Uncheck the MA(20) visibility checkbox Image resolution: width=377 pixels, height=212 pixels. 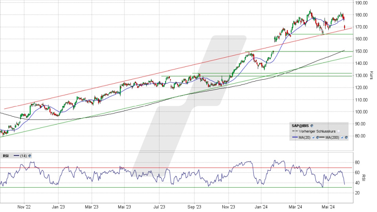[313, 137]
